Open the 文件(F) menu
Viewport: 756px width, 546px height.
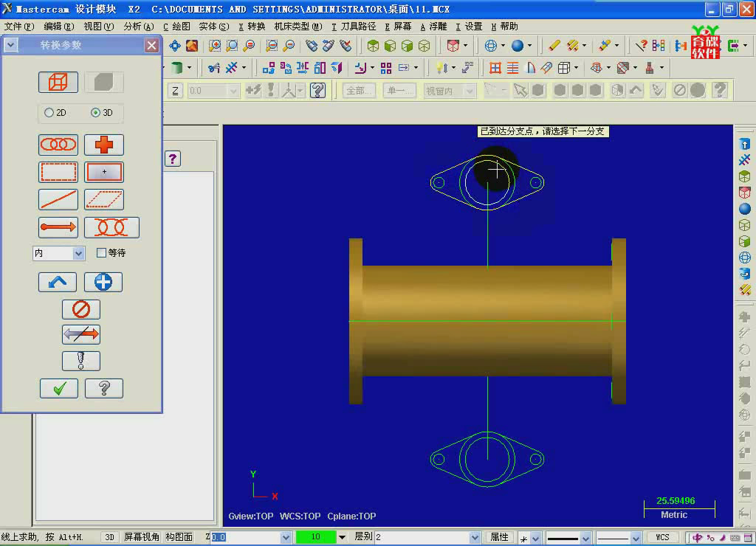(x=19, y=27)
